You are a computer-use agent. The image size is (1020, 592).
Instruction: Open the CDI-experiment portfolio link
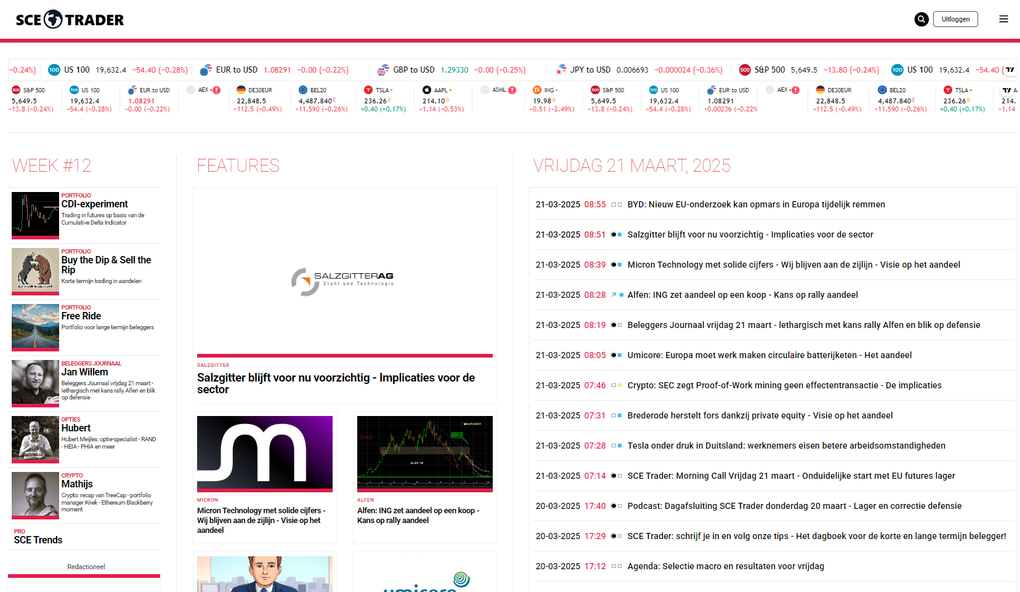coord(95,204)
